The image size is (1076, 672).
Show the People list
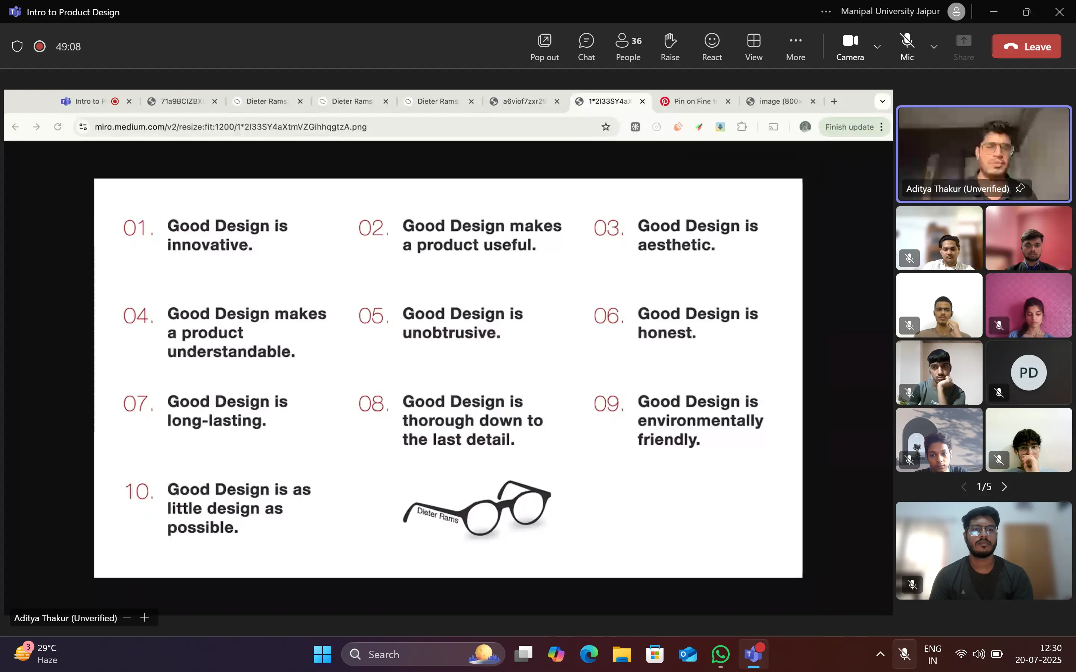click(x=627, y=46)
